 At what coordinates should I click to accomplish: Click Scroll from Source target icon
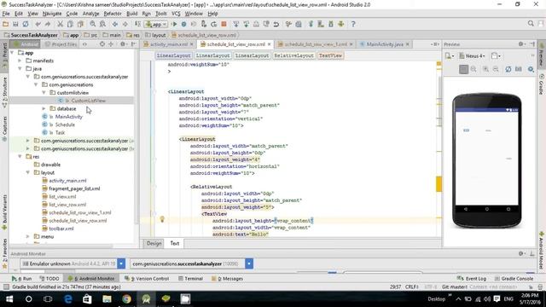click(x=102, y=44)
